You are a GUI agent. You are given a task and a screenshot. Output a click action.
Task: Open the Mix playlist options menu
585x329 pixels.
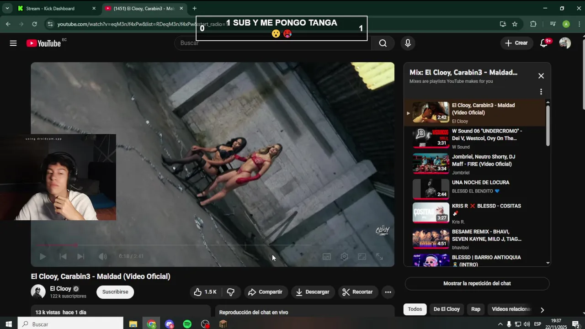coord(541,91)
